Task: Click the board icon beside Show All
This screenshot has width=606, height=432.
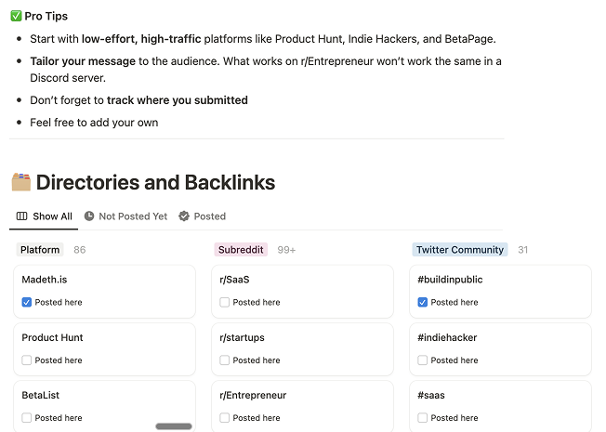Action: (x=21, y=216)
